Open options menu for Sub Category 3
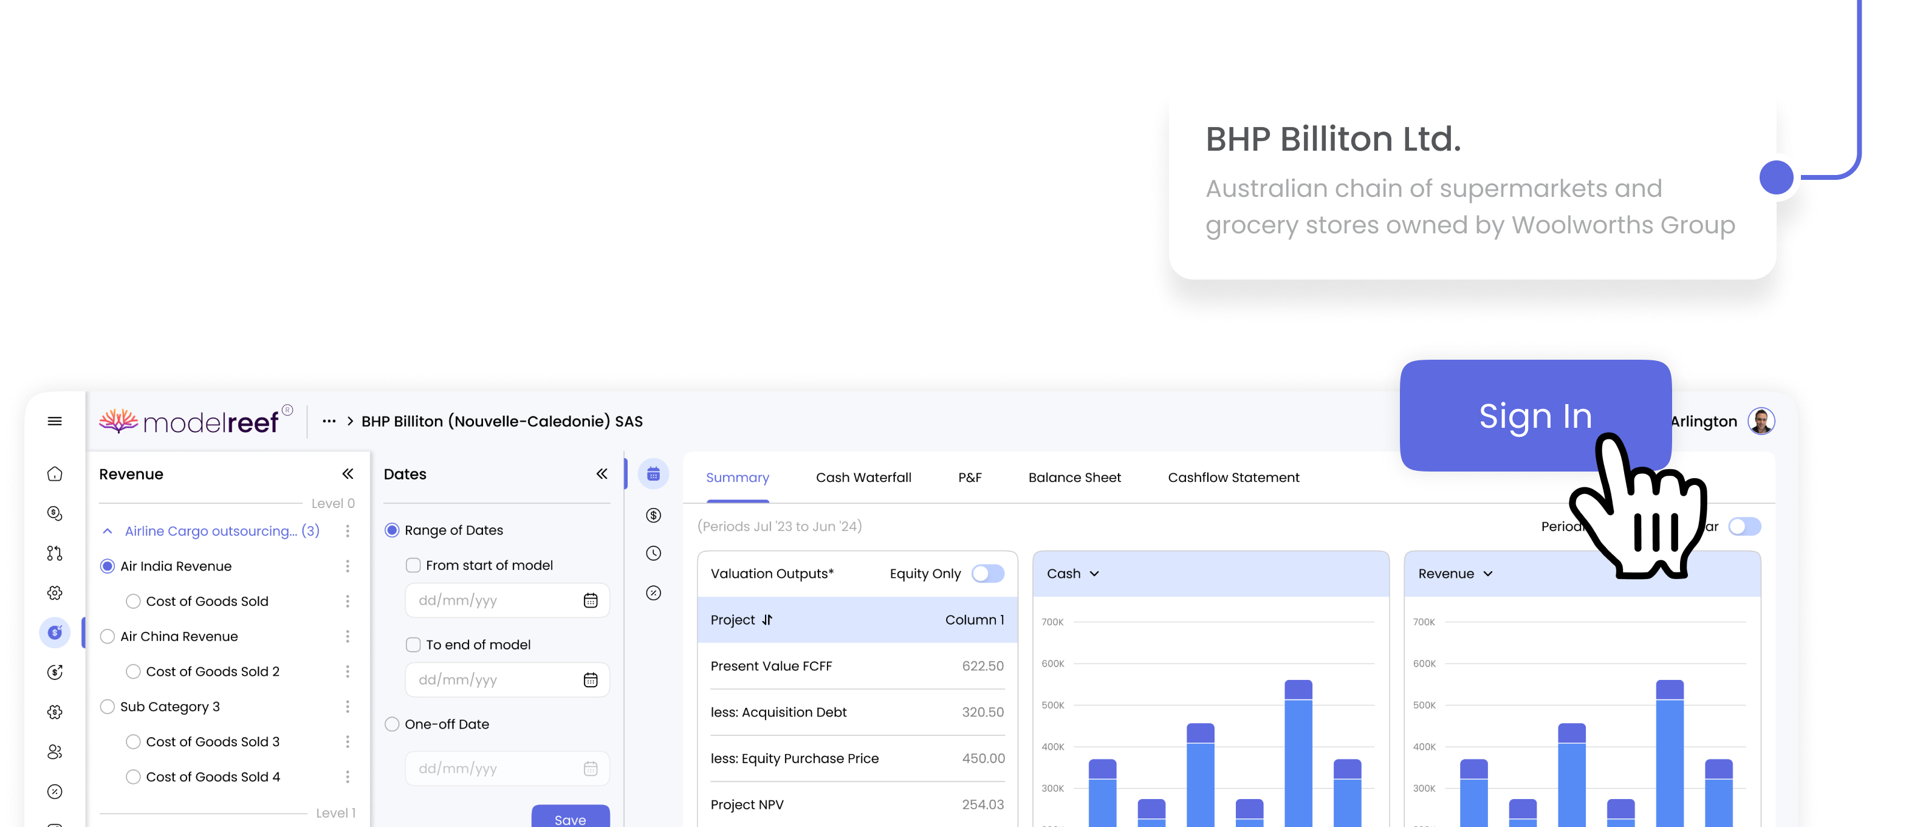1920x827 pixels. 348,707
